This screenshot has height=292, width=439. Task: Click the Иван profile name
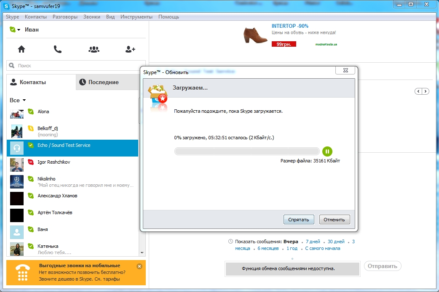click(32, 29)
